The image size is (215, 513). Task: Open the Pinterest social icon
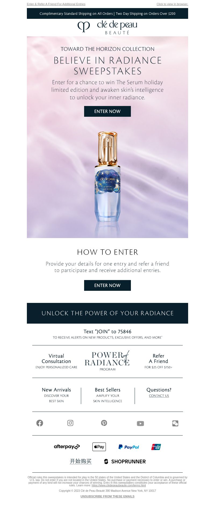(104, 423)
